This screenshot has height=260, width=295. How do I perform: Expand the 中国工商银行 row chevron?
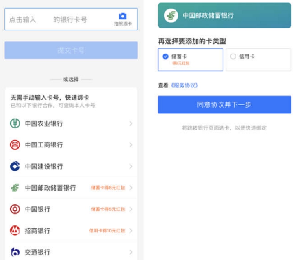click(131, 145)
